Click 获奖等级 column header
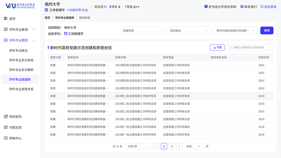 pos(168,58)
